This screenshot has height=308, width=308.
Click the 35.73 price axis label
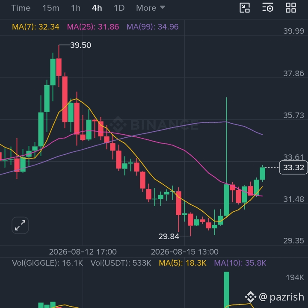(293, 115)
